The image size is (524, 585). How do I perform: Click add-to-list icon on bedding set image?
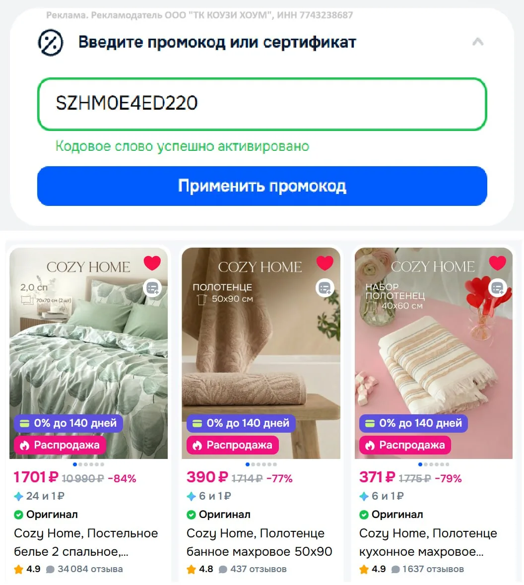152,288
